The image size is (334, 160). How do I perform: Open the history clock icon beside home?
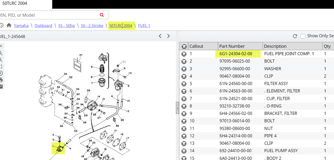pos(1,25)
